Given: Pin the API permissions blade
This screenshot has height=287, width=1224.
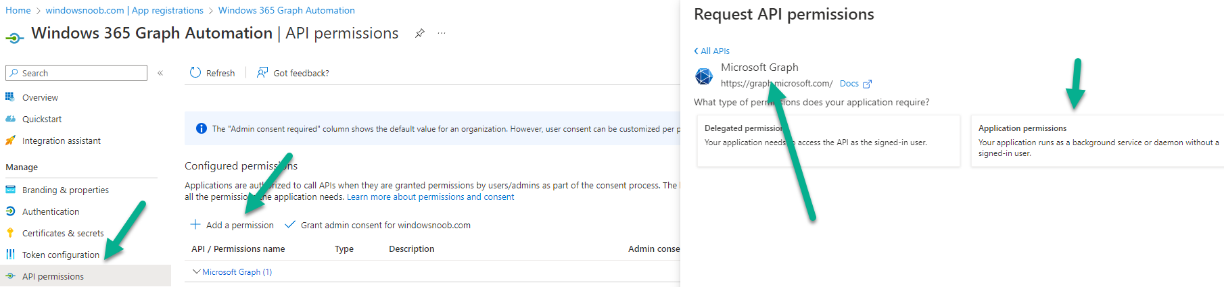Looking at the screenshot, I should pos(420,33).
